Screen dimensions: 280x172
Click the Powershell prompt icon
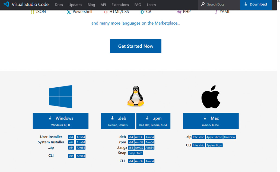click(69, 12)
